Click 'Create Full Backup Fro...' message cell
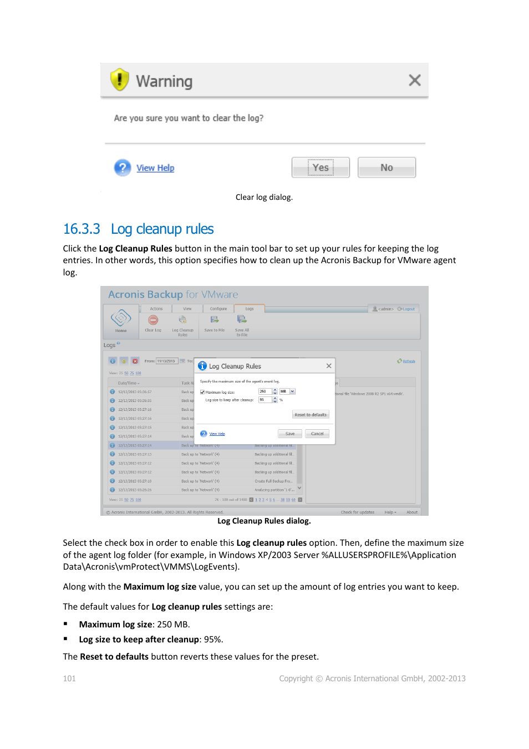Image resolution: width=529 pixels, height=749 pixels. pos(273,481)
